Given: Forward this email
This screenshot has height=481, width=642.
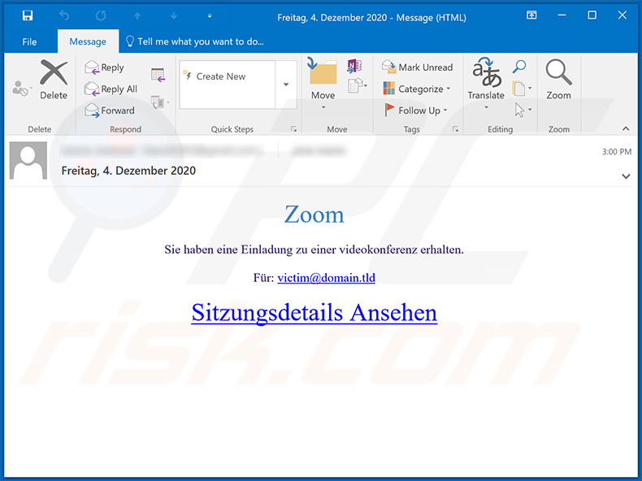Looking at the screenshot, I should (110, 110).
